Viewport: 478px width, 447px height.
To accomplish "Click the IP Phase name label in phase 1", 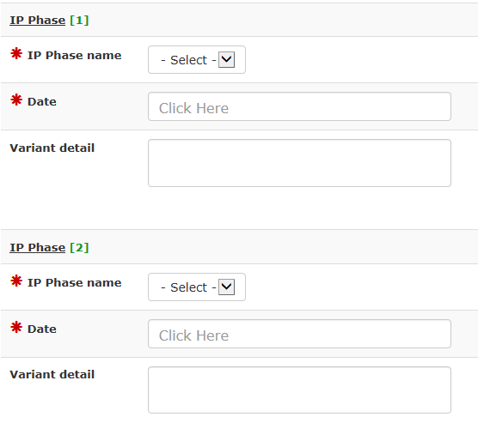I will (75, 56).
